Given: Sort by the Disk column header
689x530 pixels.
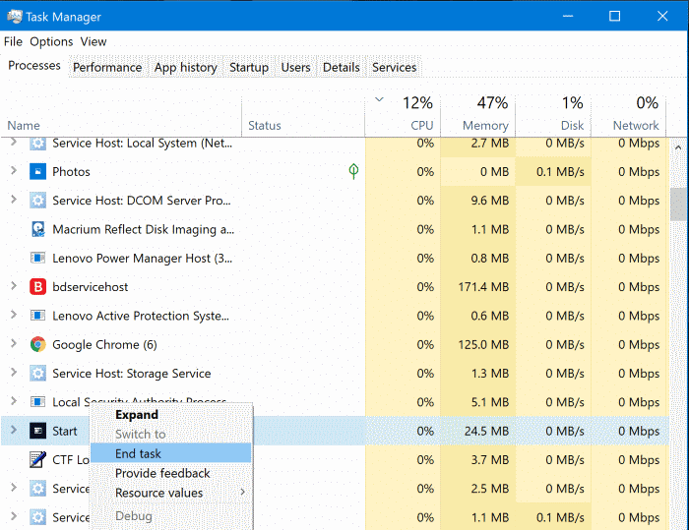Looking at the screenshot, I should (x=553, y=115).
